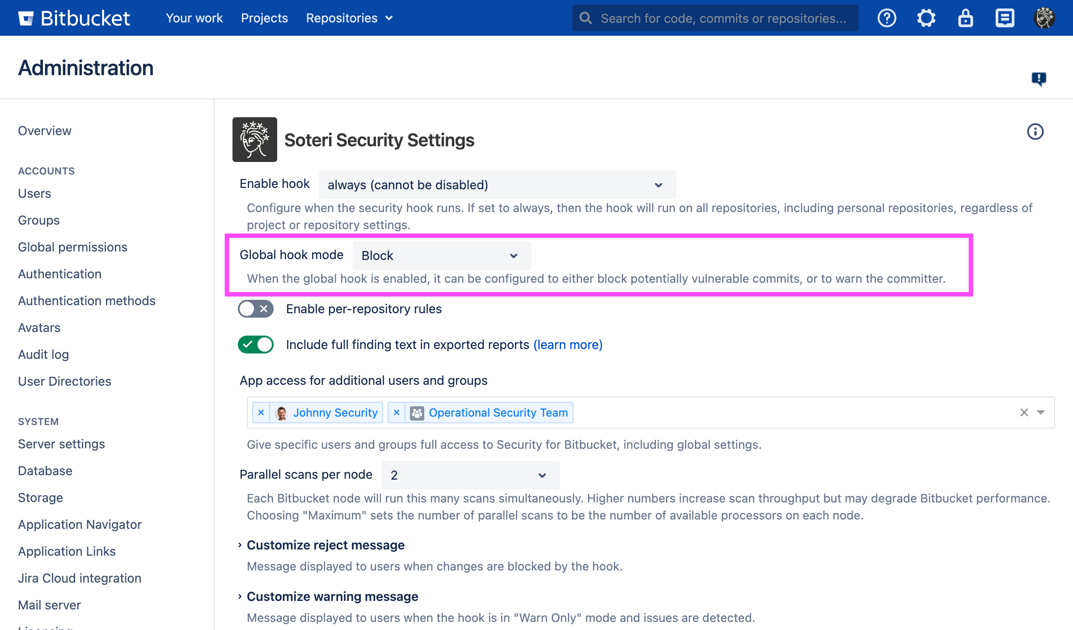Open the Global hook mode dropdown
The height and width of the screenshot is (630, 1073).
pos(442,255)
